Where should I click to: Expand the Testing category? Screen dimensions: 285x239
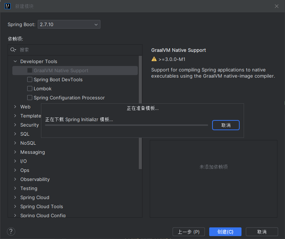(15, 188)
